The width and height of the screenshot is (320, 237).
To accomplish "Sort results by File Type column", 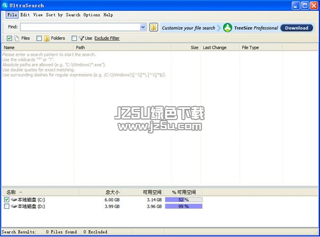I will click(x=261, y=48).
